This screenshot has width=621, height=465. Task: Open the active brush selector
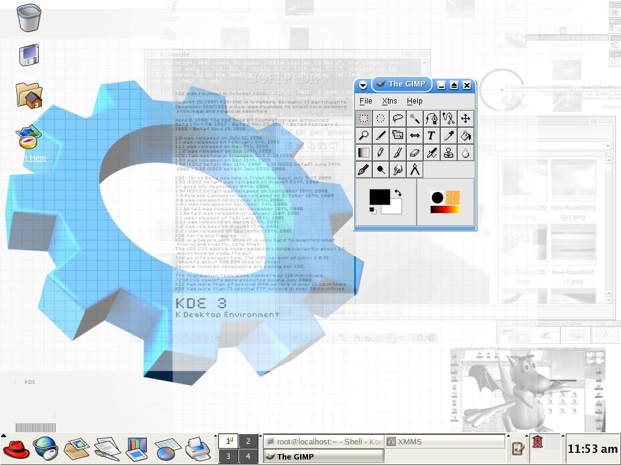pyautogui.click(x=437, y=198)
